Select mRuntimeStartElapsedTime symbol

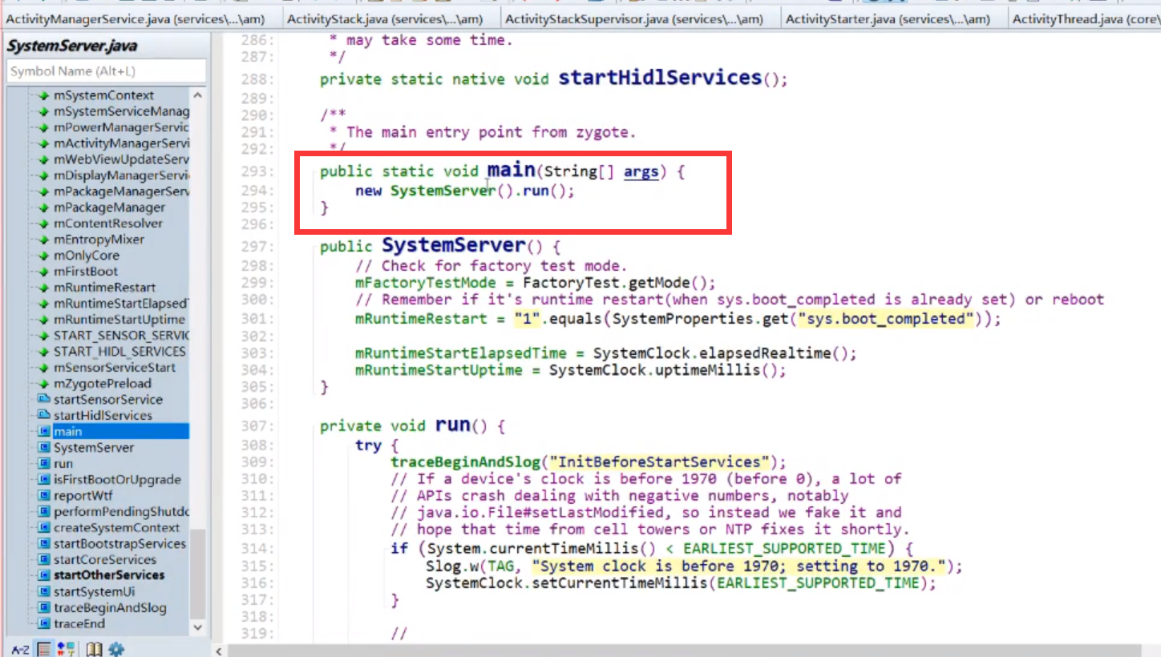(x=121, y=304)
